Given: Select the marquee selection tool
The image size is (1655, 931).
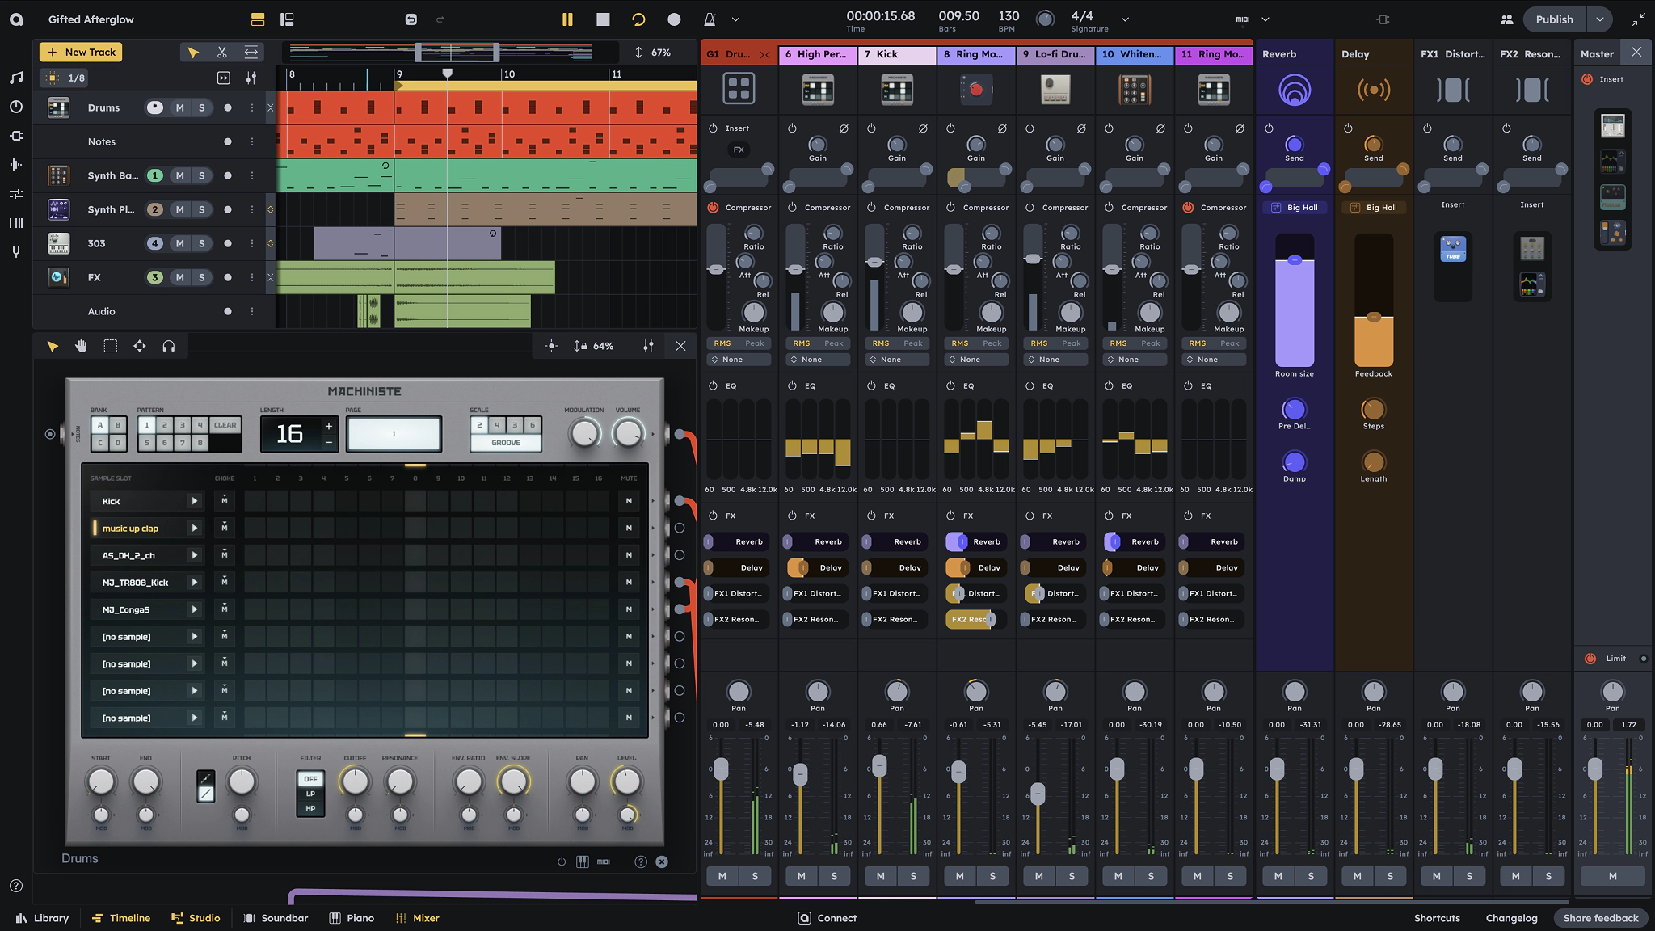Looking at the screenshot, I should click(111, 346).
